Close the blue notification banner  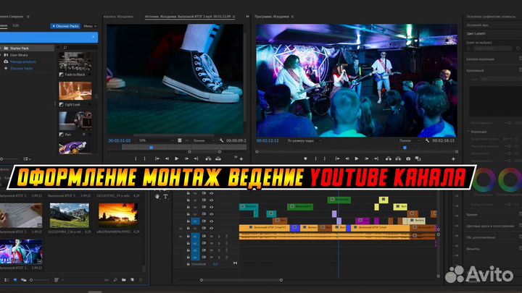tap(94, 36)
